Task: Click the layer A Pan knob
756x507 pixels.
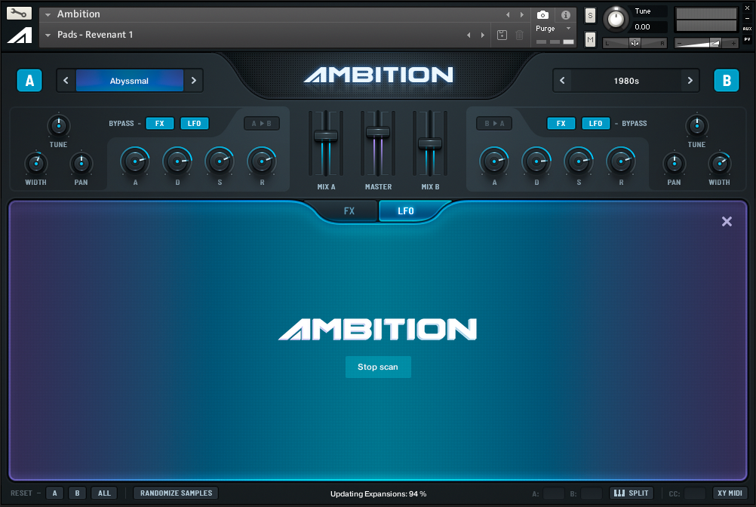Action: 81,164
